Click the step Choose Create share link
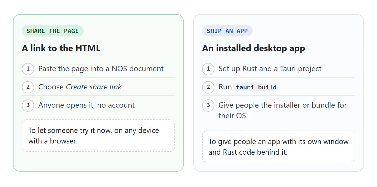 coord(80,87)
